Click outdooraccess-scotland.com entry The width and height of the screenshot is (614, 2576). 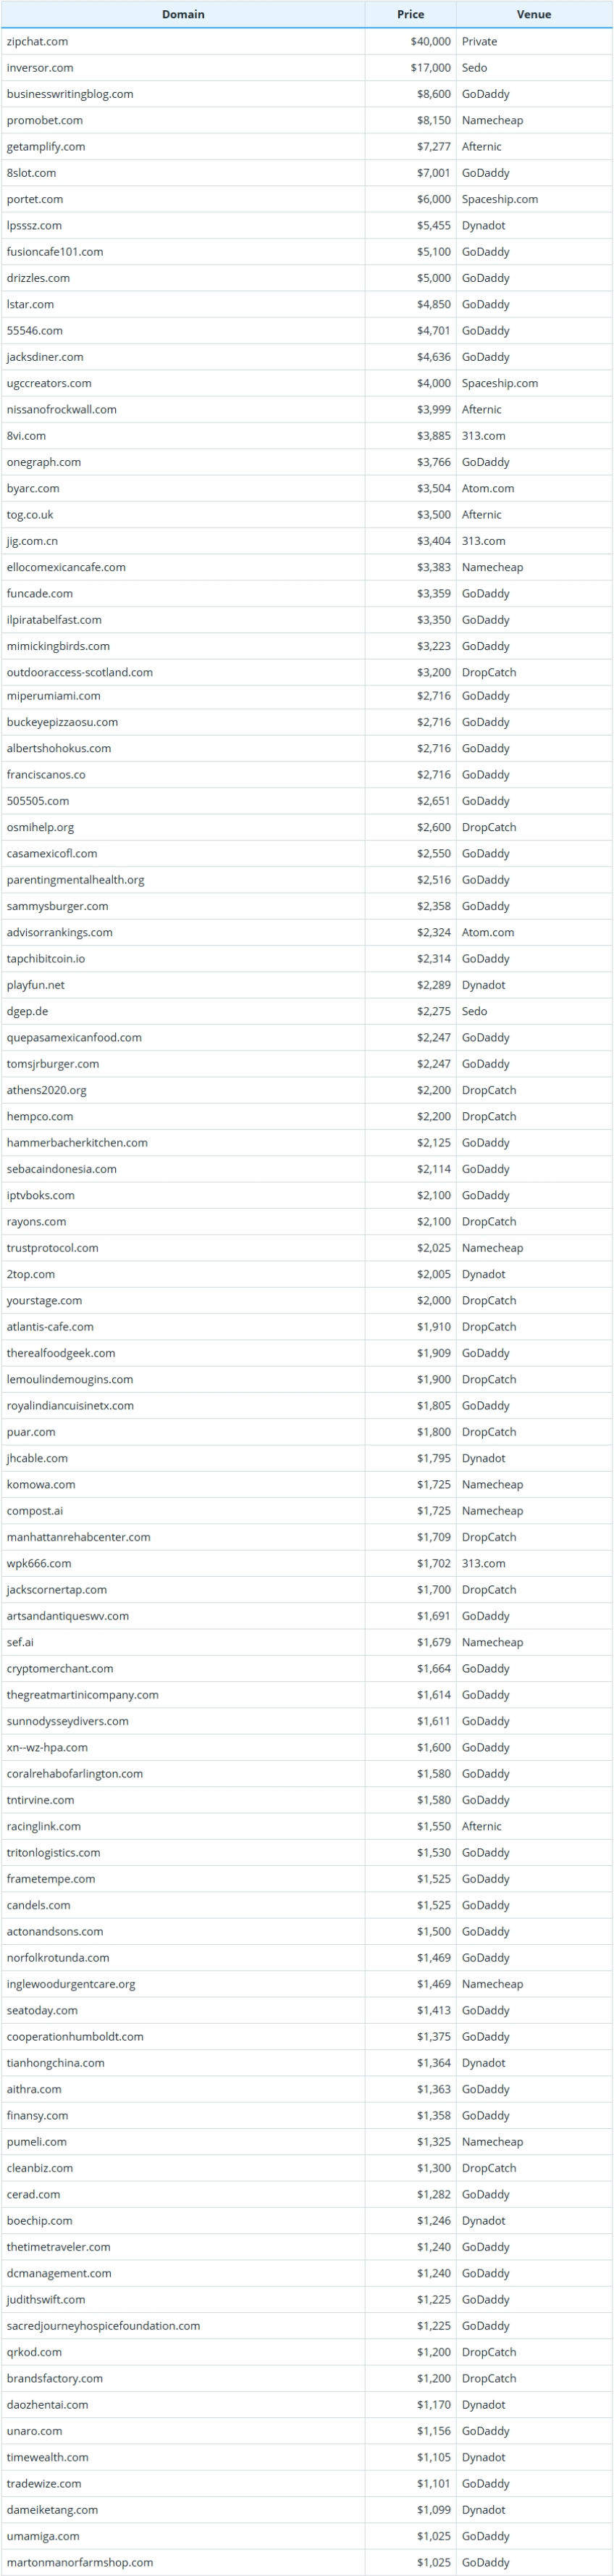[80, 672]
